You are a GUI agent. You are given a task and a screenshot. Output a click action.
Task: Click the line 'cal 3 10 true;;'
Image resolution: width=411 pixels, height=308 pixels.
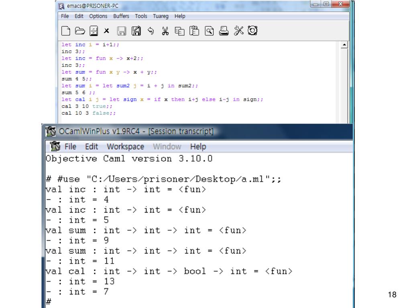tap(87, 106)
